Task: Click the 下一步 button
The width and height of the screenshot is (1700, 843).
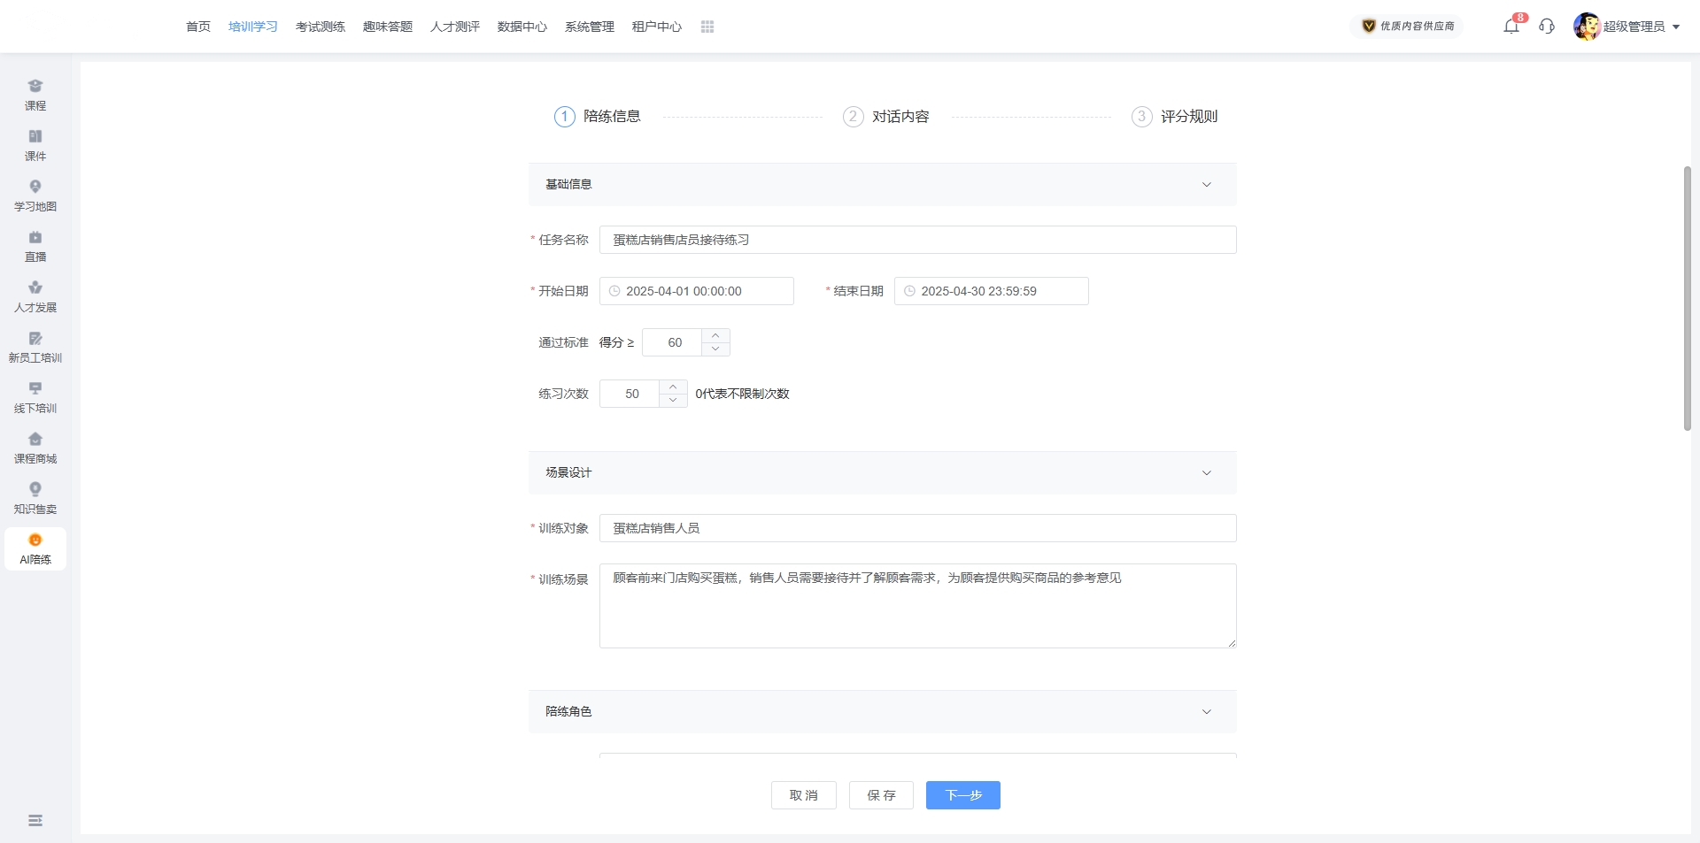Action: [x=962, y=795]
